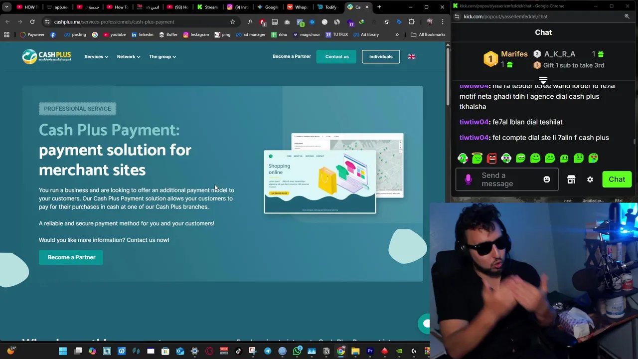Open the linkedin bookmark
Screen dimensions: 638x359
[x=142, y=35]
